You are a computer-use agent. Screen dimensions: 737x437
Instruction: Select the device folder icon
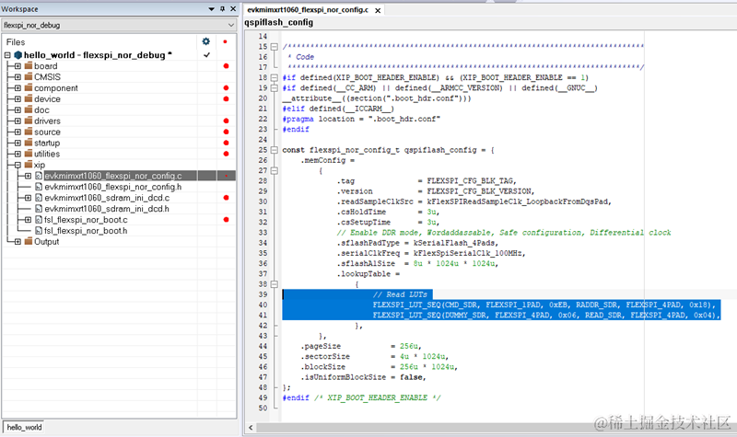pos(29,98)
